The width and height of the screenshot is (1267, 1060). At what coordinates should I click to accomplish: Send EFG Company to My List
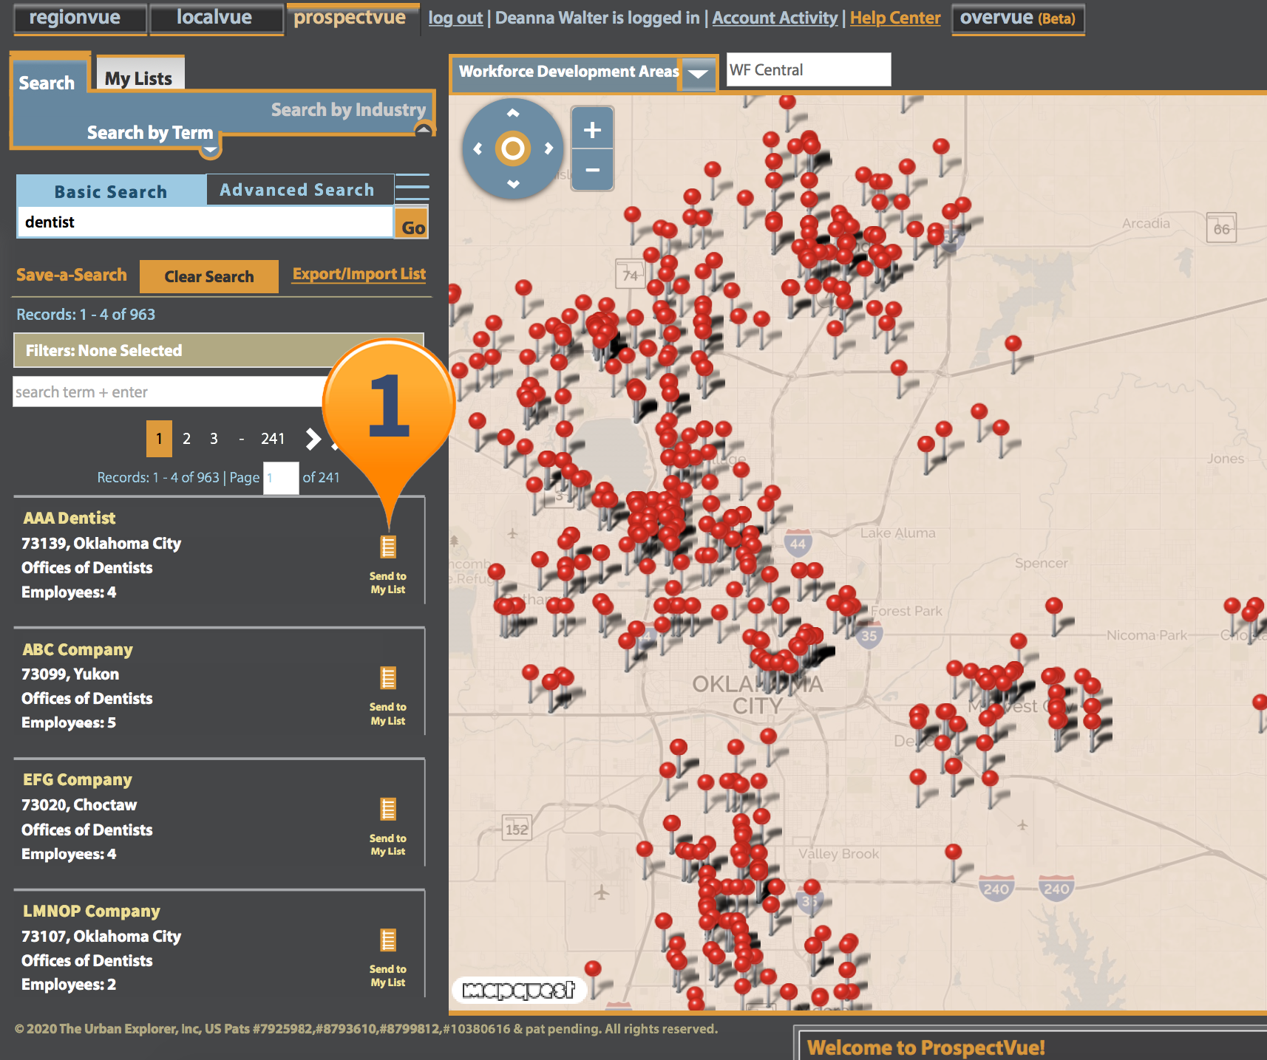[388, 827]
